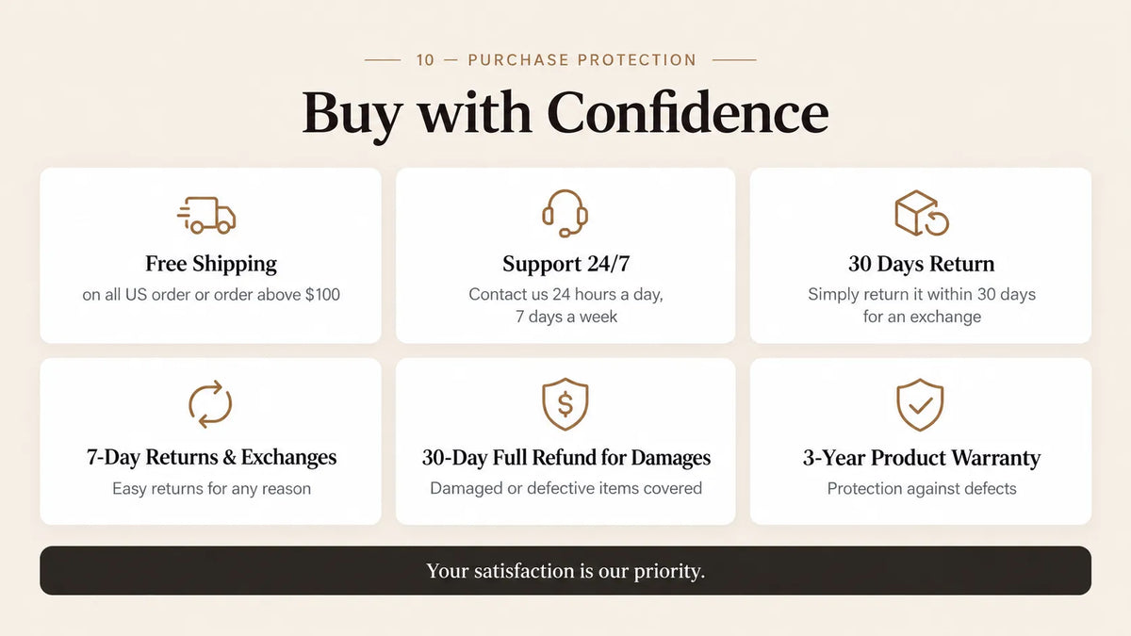Viewport: 1131px width, 636px height.
Task: Click the 3-Year Product Warranty title
Action: [x=921, y=458]
